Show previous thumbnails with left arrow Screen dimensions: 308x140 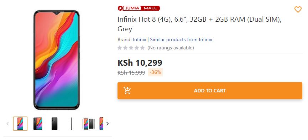point(8,124)
